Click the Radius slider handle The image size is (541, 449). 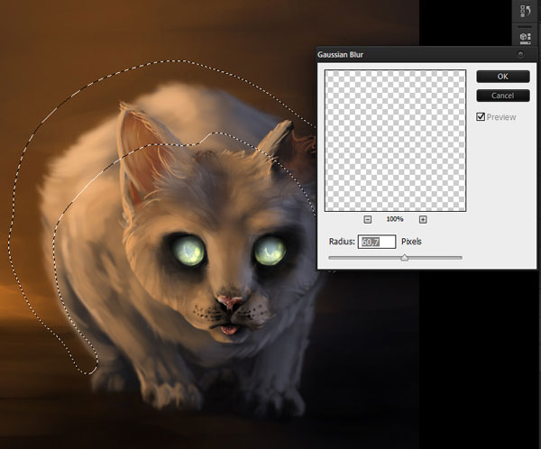pos(405,258)
